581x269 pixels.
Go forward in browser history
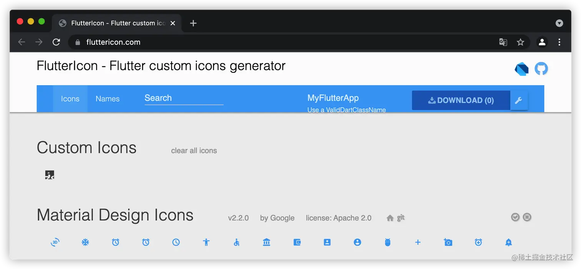coord(39,42)
